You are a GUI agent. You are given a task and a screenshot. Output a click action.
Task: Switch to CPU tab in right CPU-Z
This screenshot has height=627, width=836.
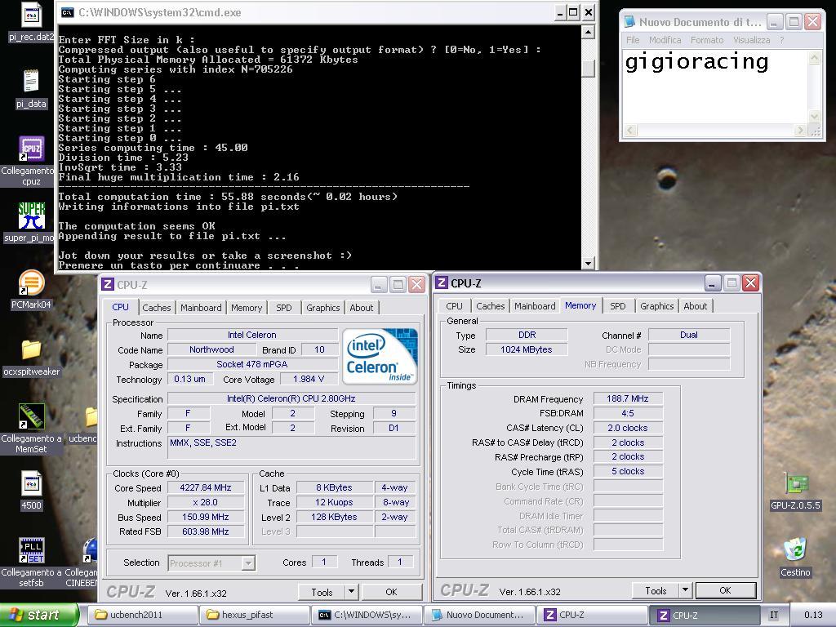pyautogui.click(x=454, y=306)
